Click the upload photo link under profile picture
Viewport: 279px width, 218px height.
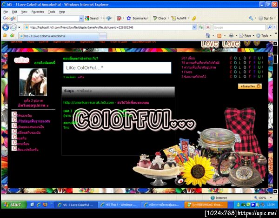(x=33, y=106)
